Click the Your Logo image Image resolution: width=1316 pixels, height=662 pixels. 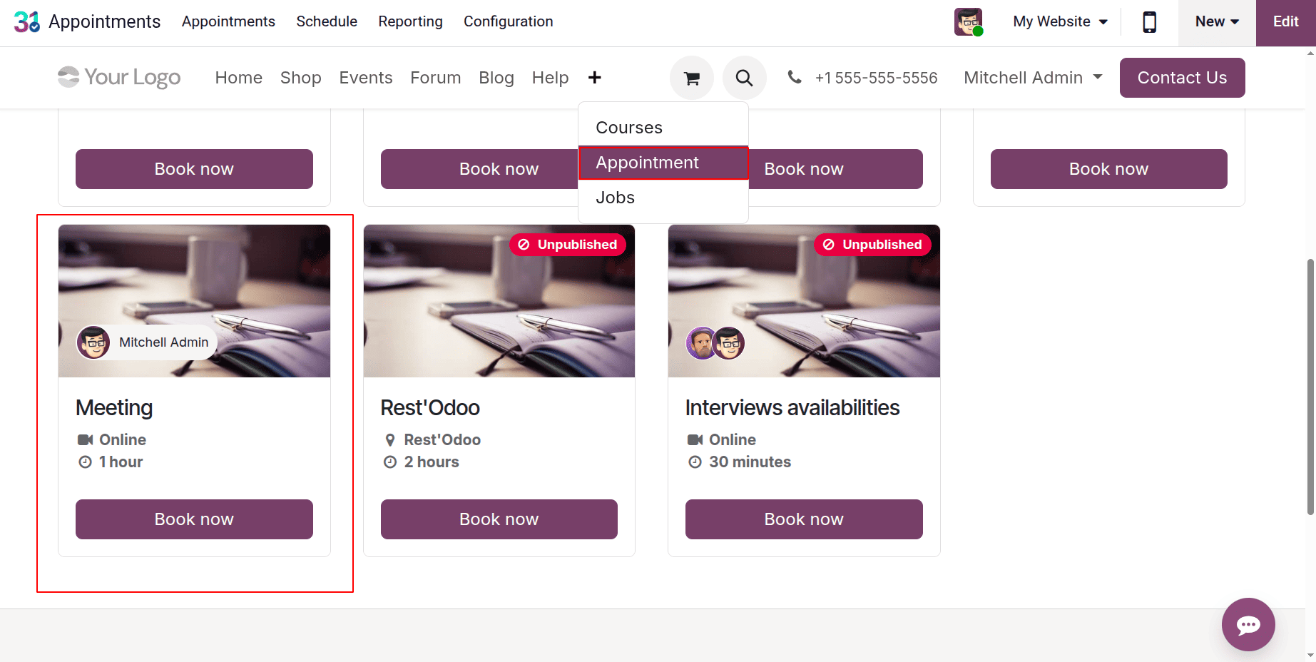coord(119,77)
